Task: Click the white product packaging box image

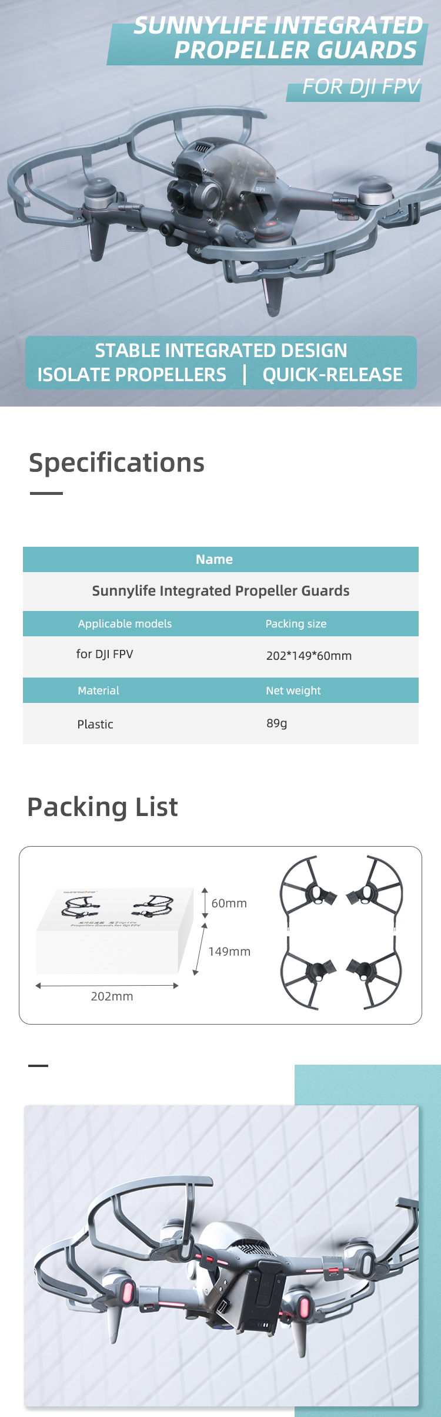Action: 115,931
